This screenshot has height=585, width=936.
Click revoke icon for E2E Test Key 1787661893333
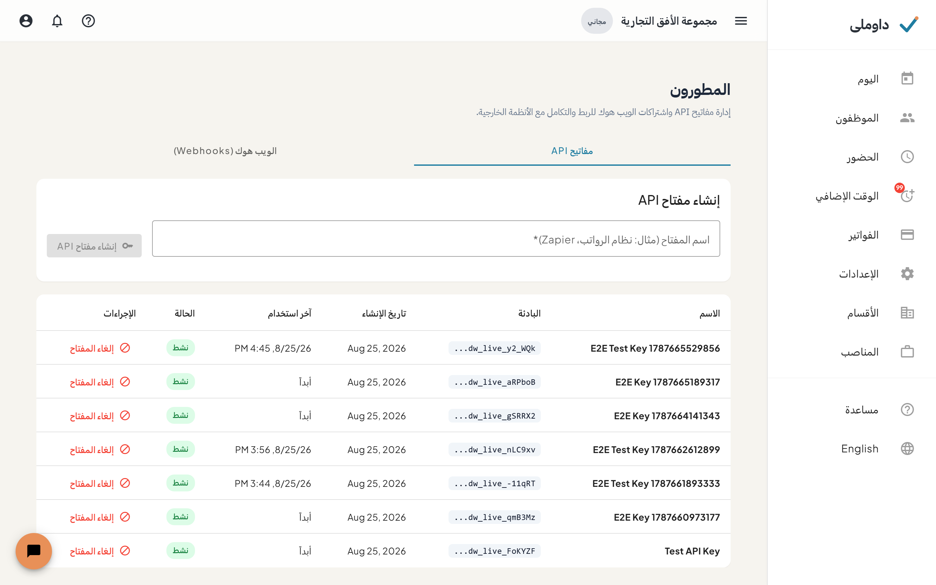tap(125, 483)
